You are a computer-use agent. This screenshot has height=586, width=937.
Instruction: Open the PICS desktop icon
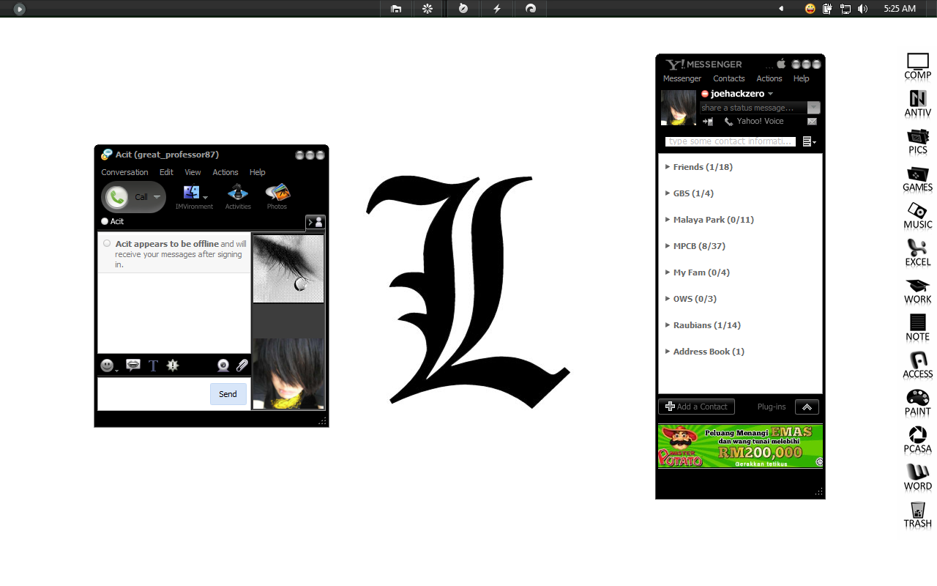pyautogui.click(x=917, y=141)
